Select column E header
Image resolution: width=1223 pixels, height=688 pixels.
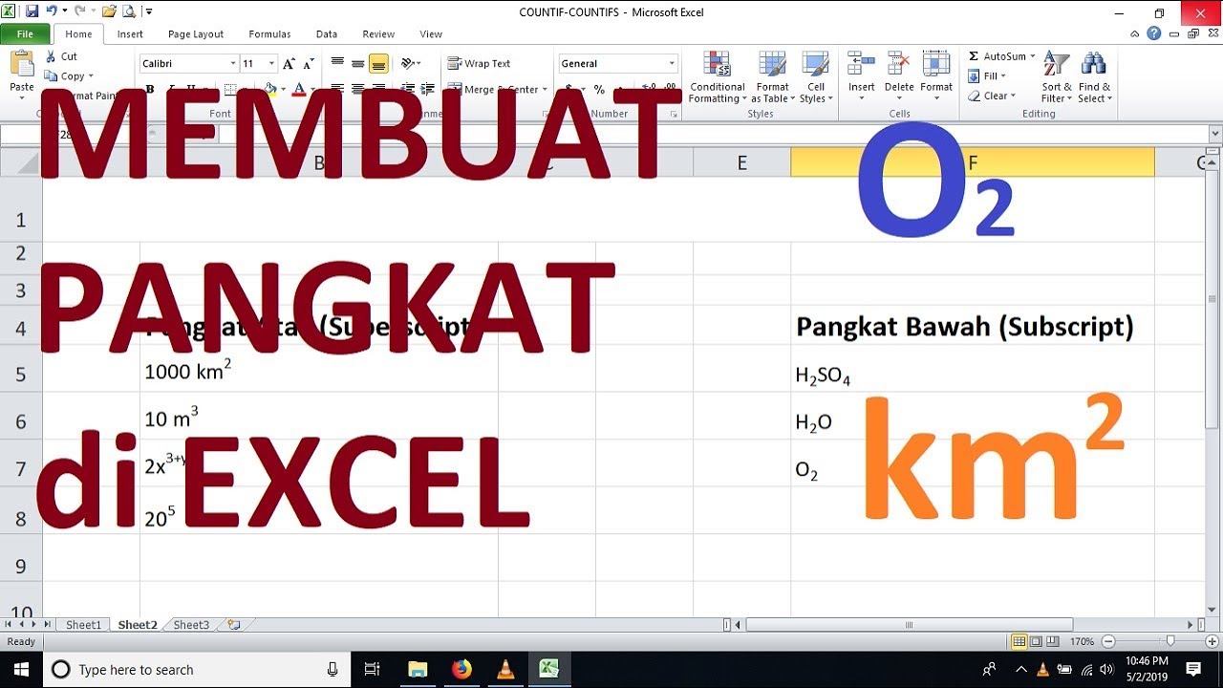741,162
